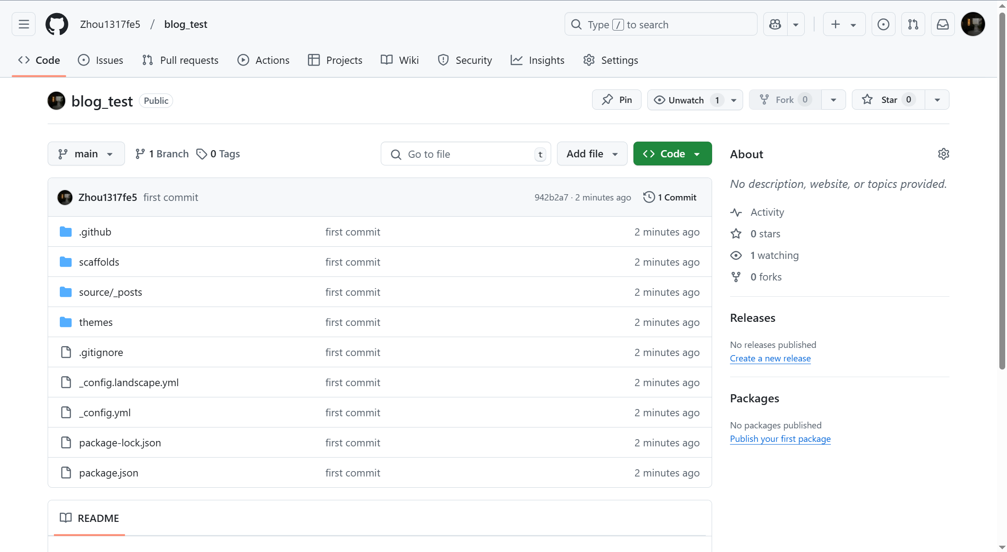Click the themes folder icon

click(66, 322)
